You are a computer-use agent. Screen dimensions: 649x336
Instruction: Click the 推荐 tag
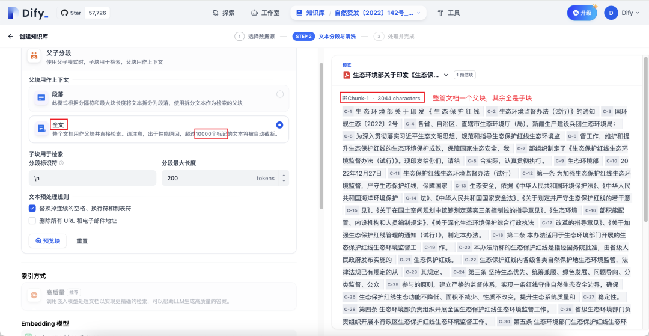point(73,292)
